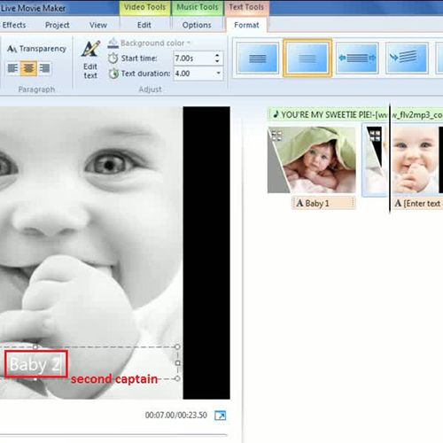This screenshot has height=443, width=443.
Task: Switch to the Format ribbon tab
Action: 246,25
